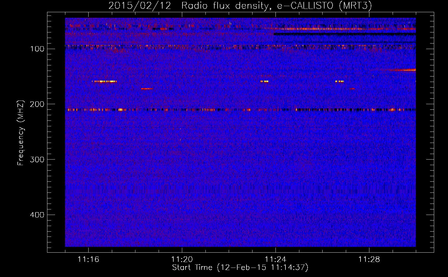This screenshot has height=277, width=448.
Task: Click the "Start Time (12-Feb-15 11:14:37)" label
Action: tap(240, 268)
